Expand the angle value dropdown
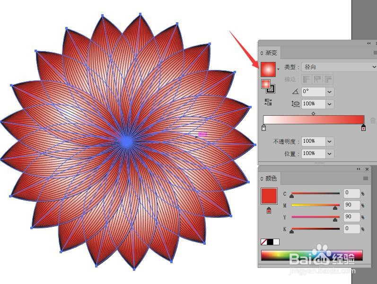377x284 pixels. point(330,92)
